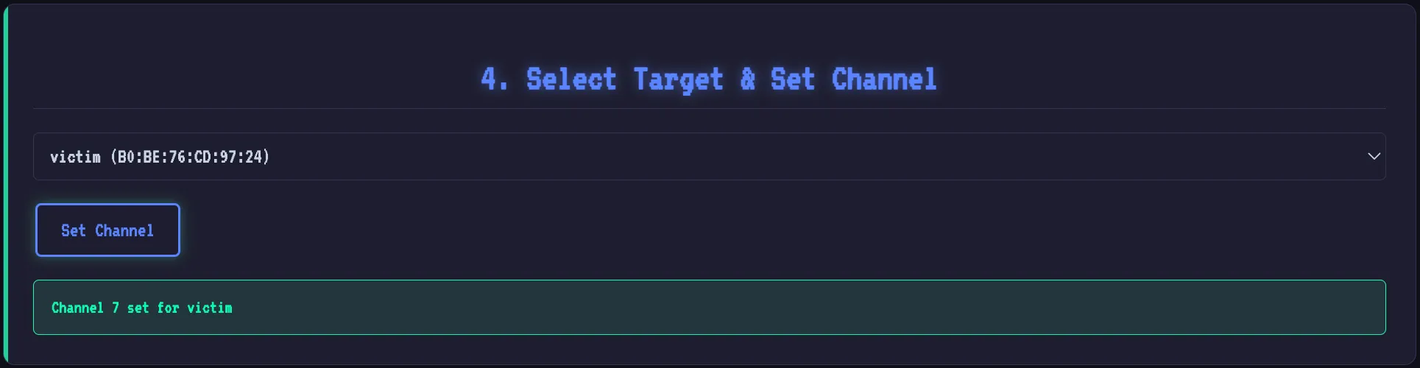This screenshot has width=1420, height=368.
Task: Click the 'Set Channel' label text
Action: coord(107,230)
